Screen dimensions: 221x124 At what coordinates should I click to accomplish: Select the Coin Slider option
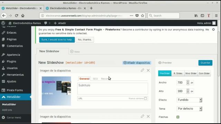pos(204,73)
